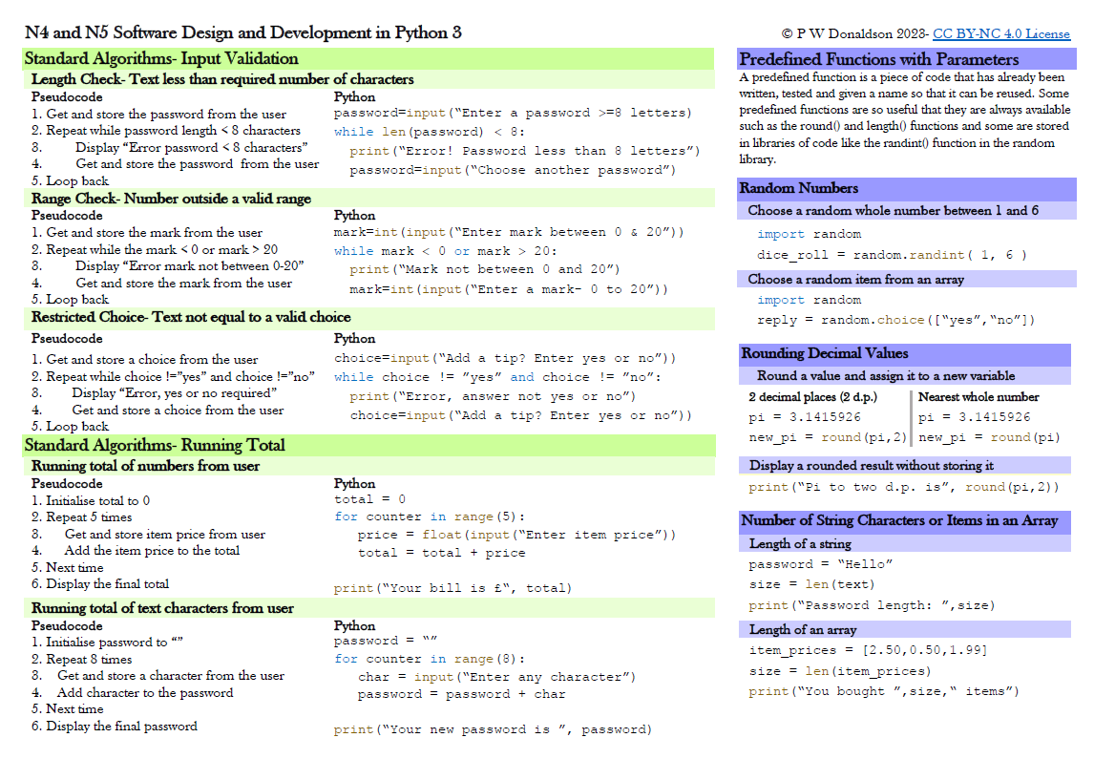Screen dimensions: 1094x759
Task: Click pseudocode "6. Display the final total"
Action: pos(100,584)
